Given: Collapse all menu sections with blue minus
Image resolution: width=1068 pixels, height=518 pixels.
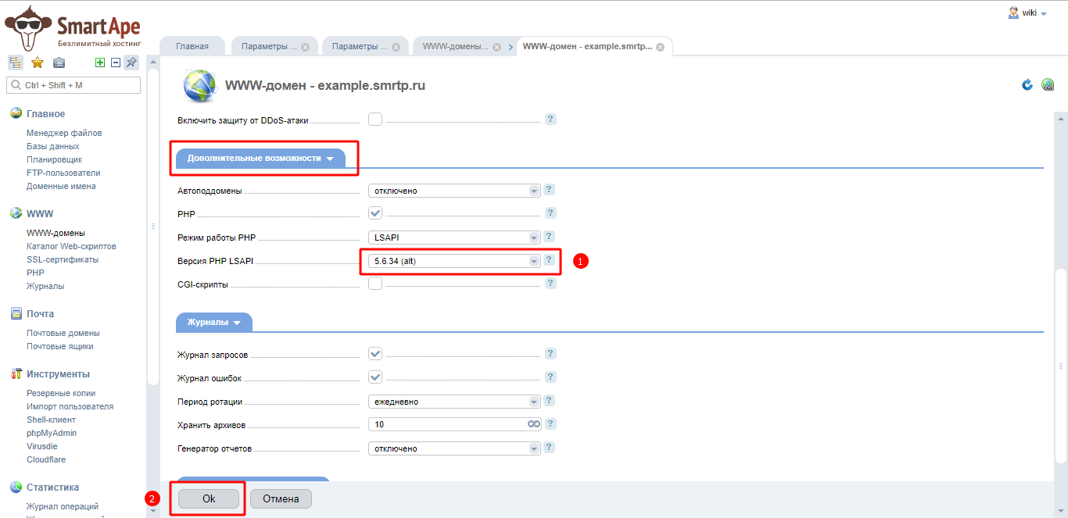Looking at the screenshot, I should coord(115,63).
